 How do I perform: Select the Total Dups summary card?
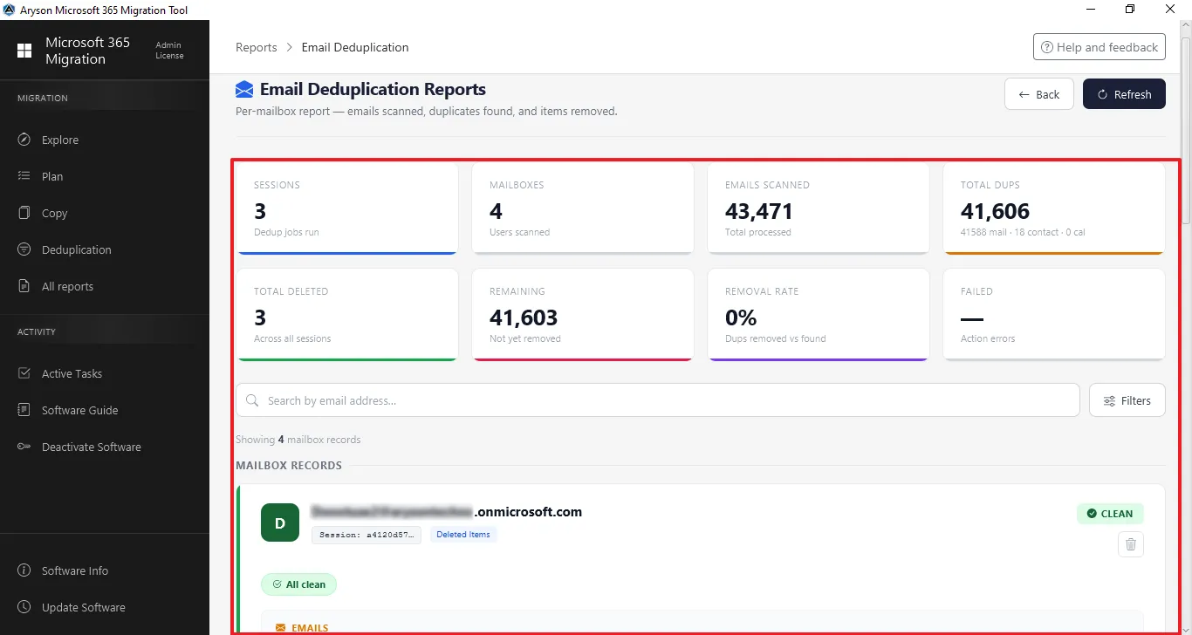(x=1054, y=208)
